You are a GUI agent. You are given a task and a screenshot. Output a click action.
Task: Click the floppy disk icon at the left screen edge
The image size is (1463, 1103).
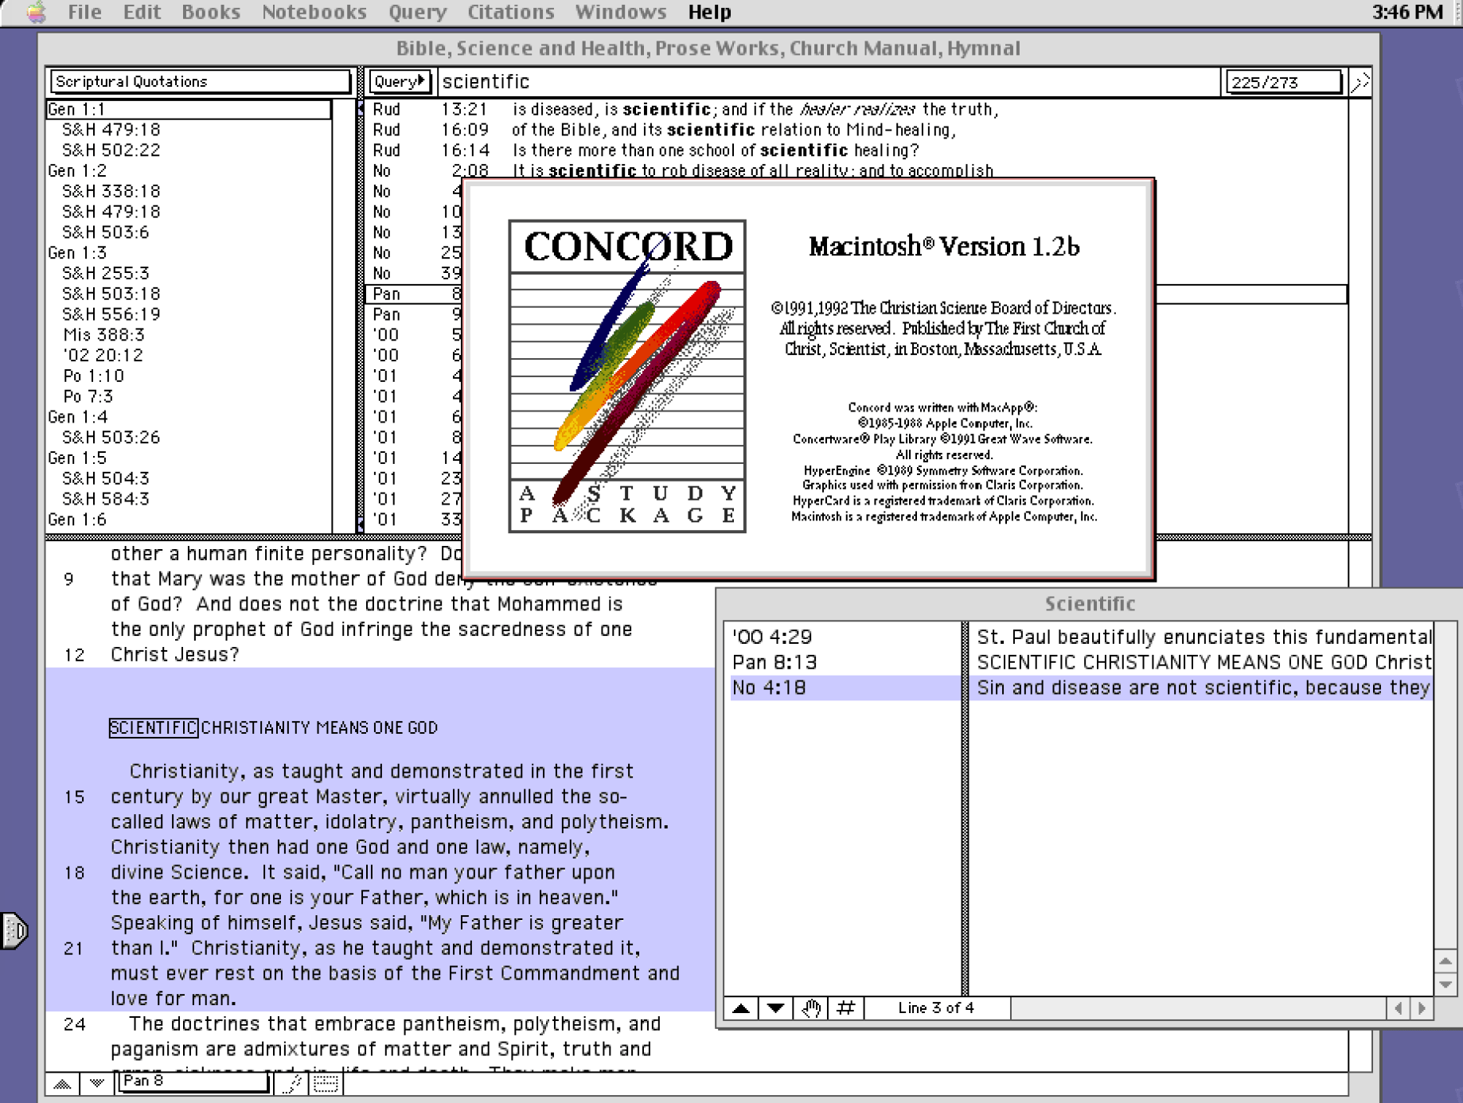tap(12, 931)
